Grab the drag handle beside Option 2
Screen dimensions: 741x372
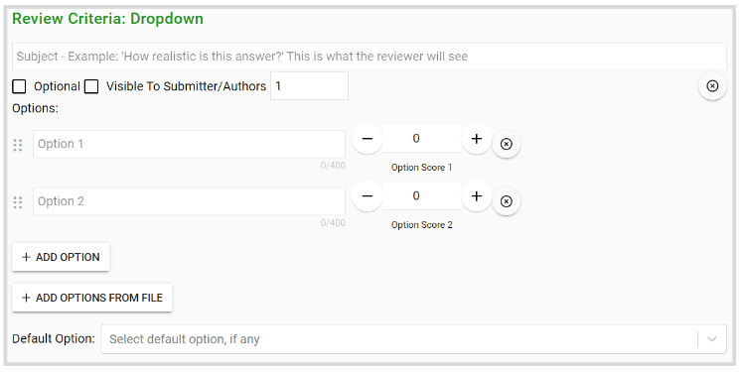tap(18, 202)
